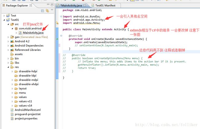Expand the layout folder node
This screenshot has width=200, height=129.
point(12,89)
